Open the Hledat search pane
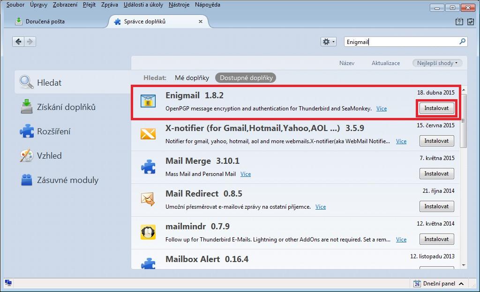The image size is (480, 292). coord(73,82)
